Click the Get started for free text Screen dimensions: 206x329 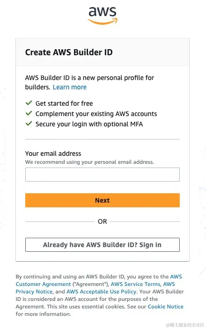tap(64, 103)
